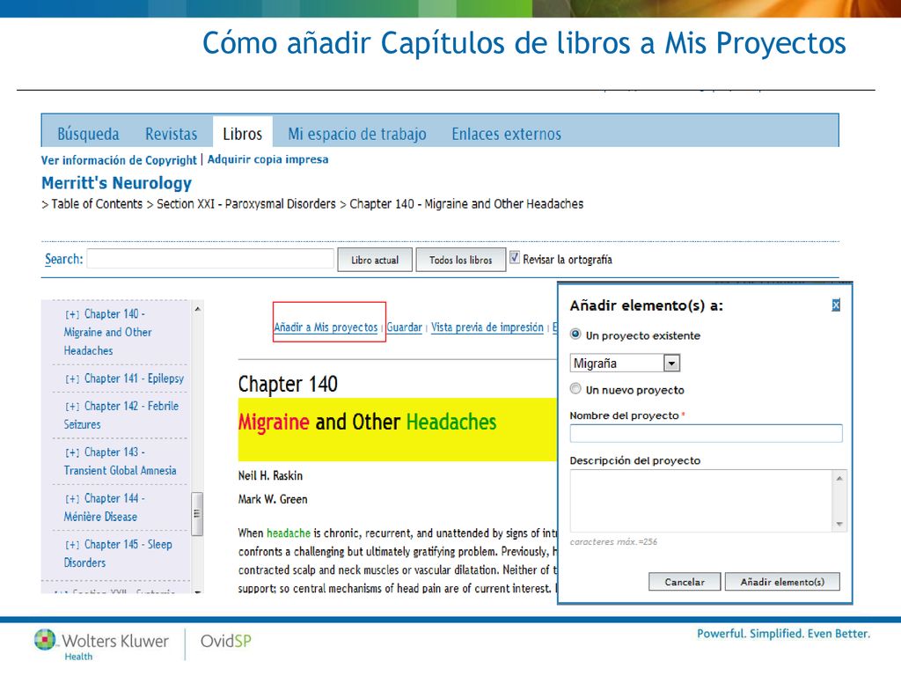901x676 pixels.
Task: Click Ver información de Copyright link
Action: tap(119, 160)
